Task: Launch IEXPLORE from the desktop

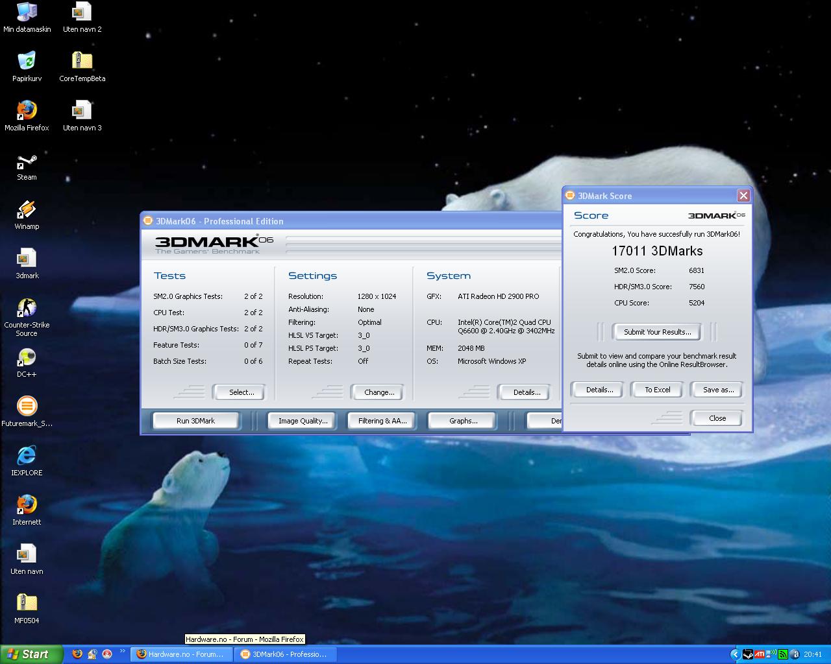Action: click(x=27, y=461)
